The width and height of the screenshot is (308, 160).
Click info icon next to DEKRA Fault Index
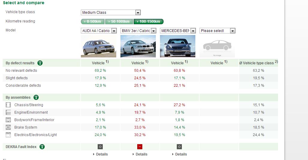click(x=42, y=147)
